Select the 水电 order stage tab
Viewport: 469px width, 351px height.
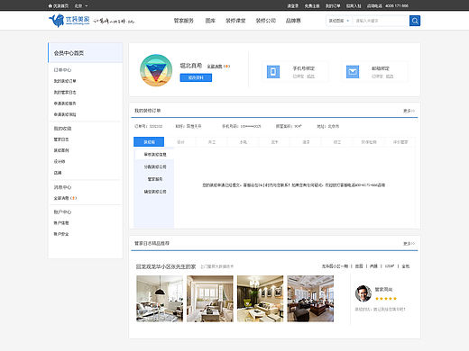pos(244,142)
